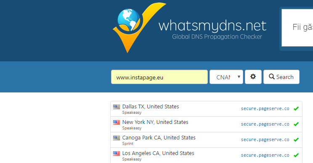The width and height of the screenshot is (313, 163).
Task: Click the green checkmark in New York row
Action: tap(296, 124)
